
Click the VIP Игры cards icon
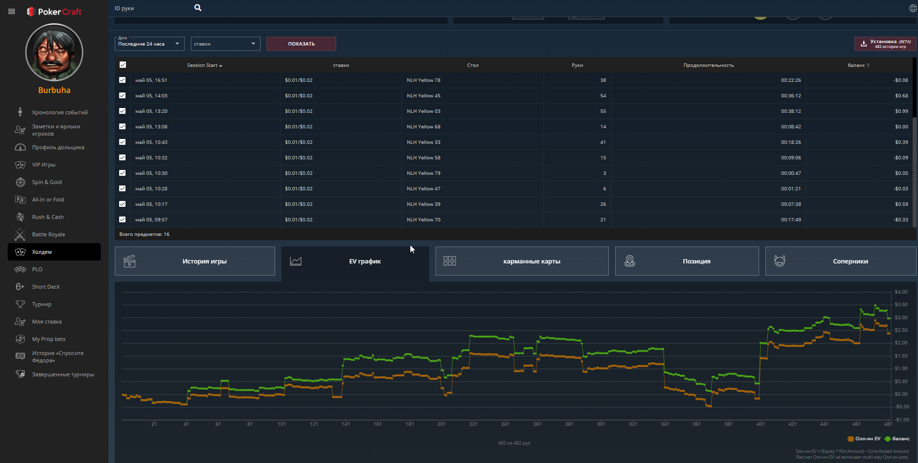[20, 165]
